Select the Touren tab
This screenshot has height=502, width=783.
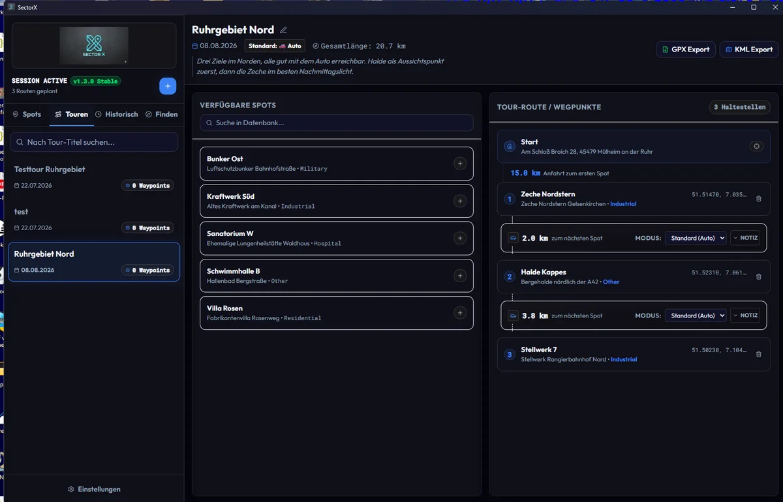tap(72, 114)
